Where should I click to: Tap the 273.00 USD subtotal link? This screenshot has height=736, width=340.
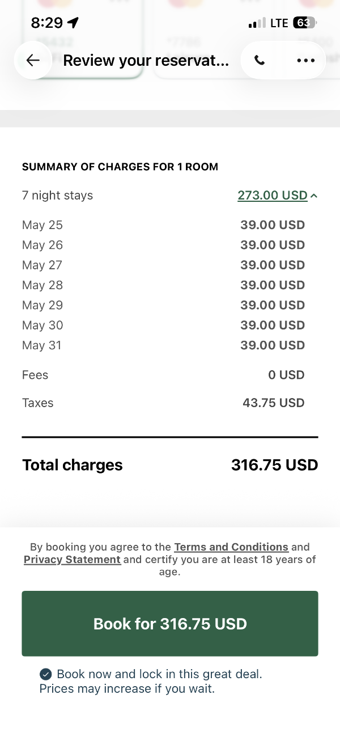pos(273,196)
